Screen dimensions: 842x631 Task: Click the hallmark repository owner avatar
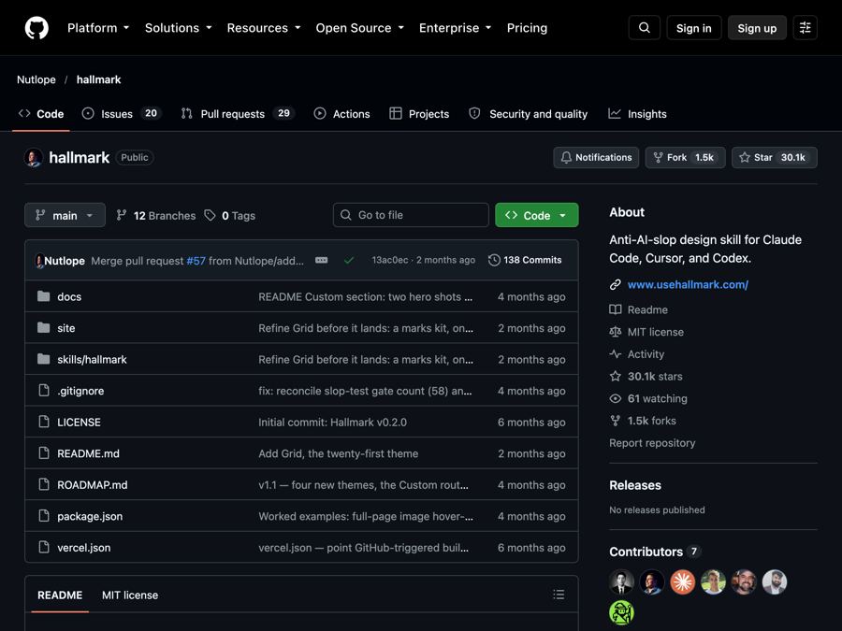click(x=34, y=158)
